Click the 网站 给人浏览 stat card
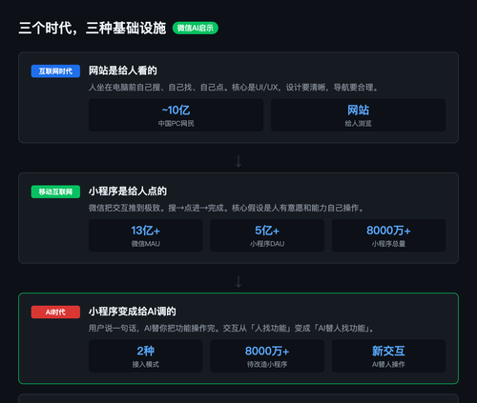The width and height of the screenshot is (477, 403). click(x=358, y=115)
